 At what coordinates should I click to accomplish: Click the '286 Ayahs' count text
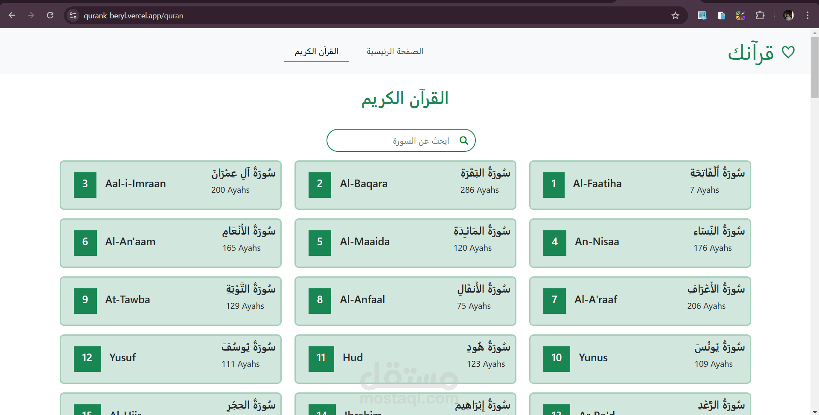coord(479,190)
